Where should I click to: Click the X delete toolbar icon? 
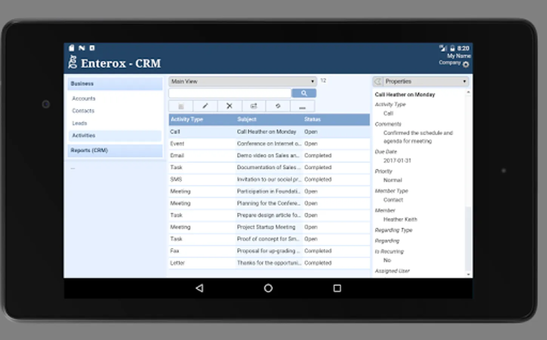pyautogui.click(x=229, y=106)
